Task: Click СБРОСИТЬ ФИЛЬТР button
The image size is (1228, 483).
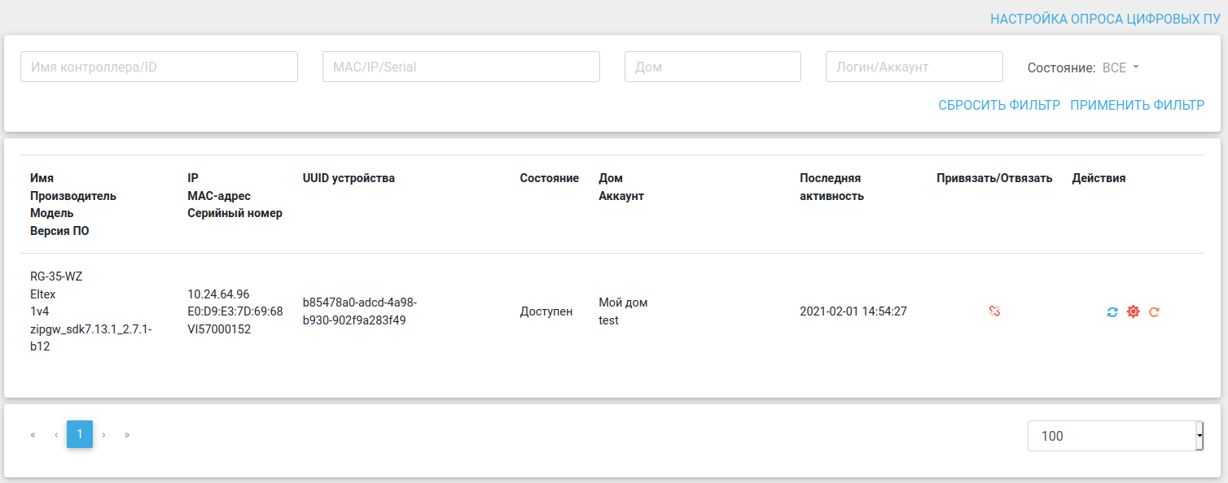Action: click(999, 105)
